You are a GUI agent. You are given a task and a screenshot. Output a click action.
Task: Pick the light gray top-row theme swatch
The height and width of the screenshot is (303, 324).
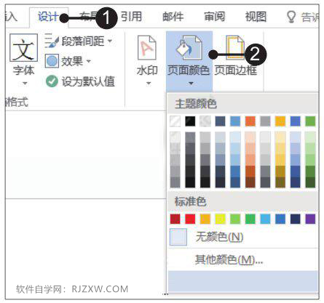pyautogui.click(x=205, y=121)
